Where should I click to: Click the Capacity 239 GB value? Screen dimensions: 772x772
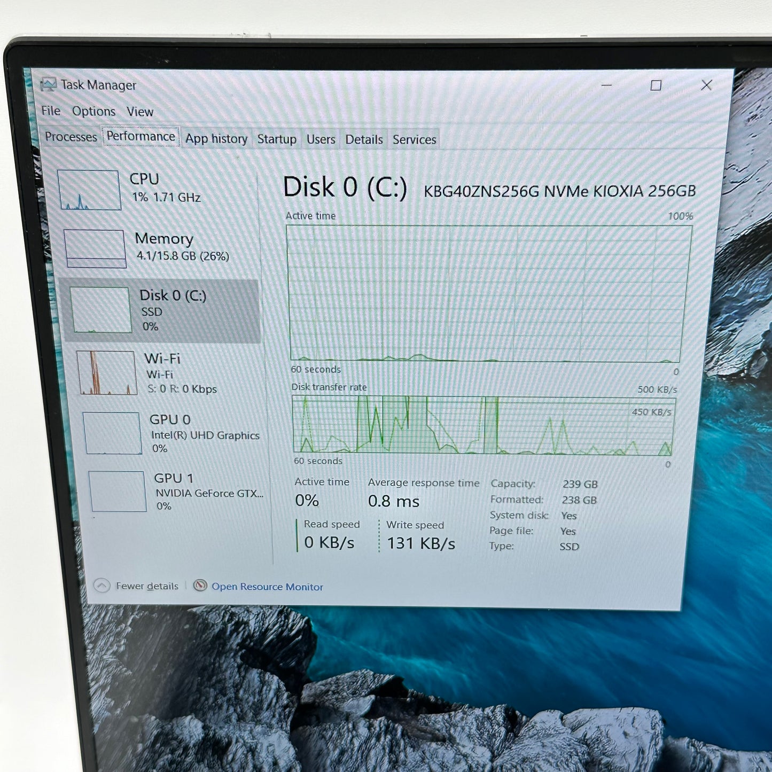[580, 484]
